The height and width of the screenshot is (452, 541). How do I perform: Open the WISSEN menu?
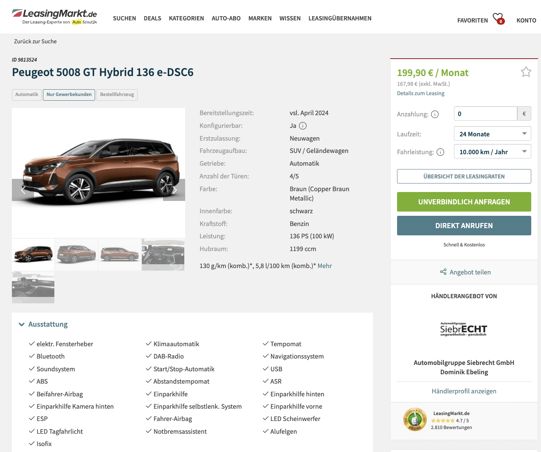pyautogui.click(x=290, y=18)
